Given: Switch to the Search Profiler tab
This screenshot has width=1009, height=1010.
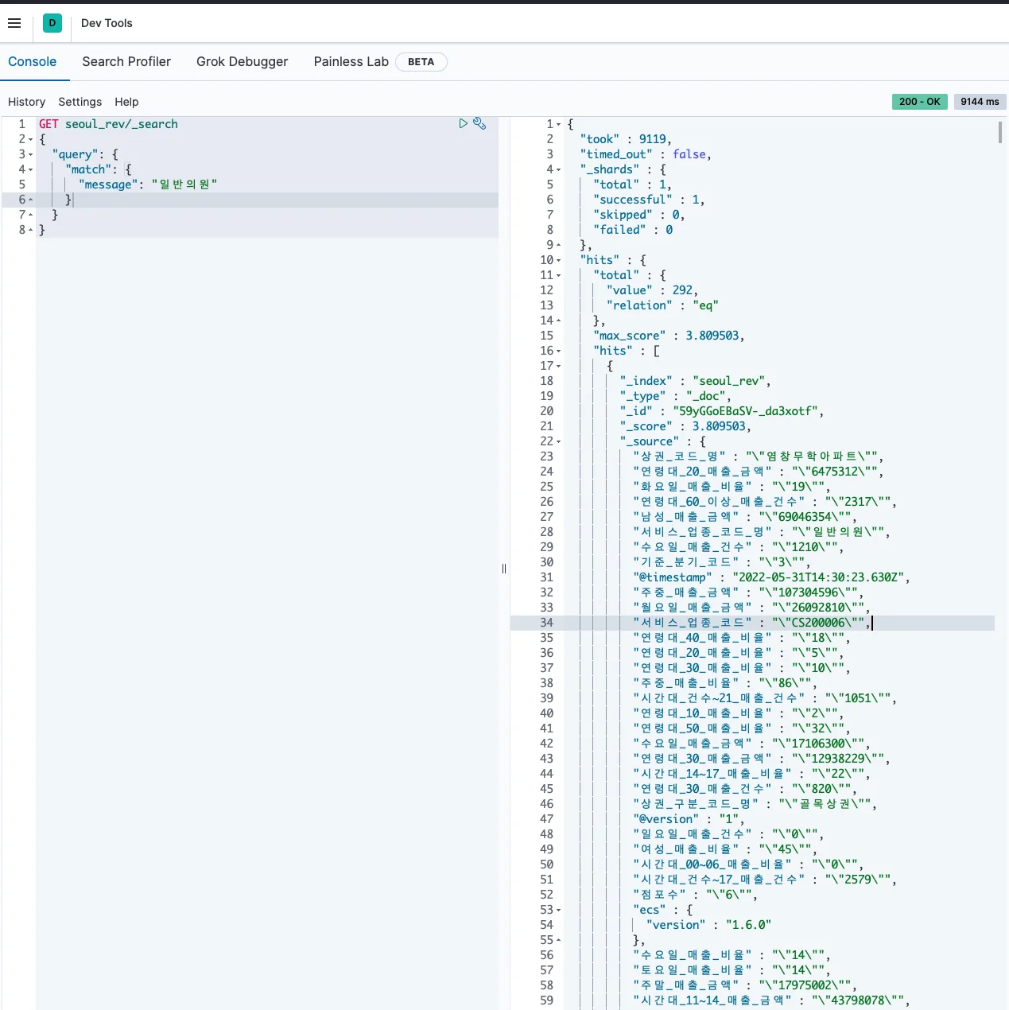Looking at the screenshot, I should [126, 62].
